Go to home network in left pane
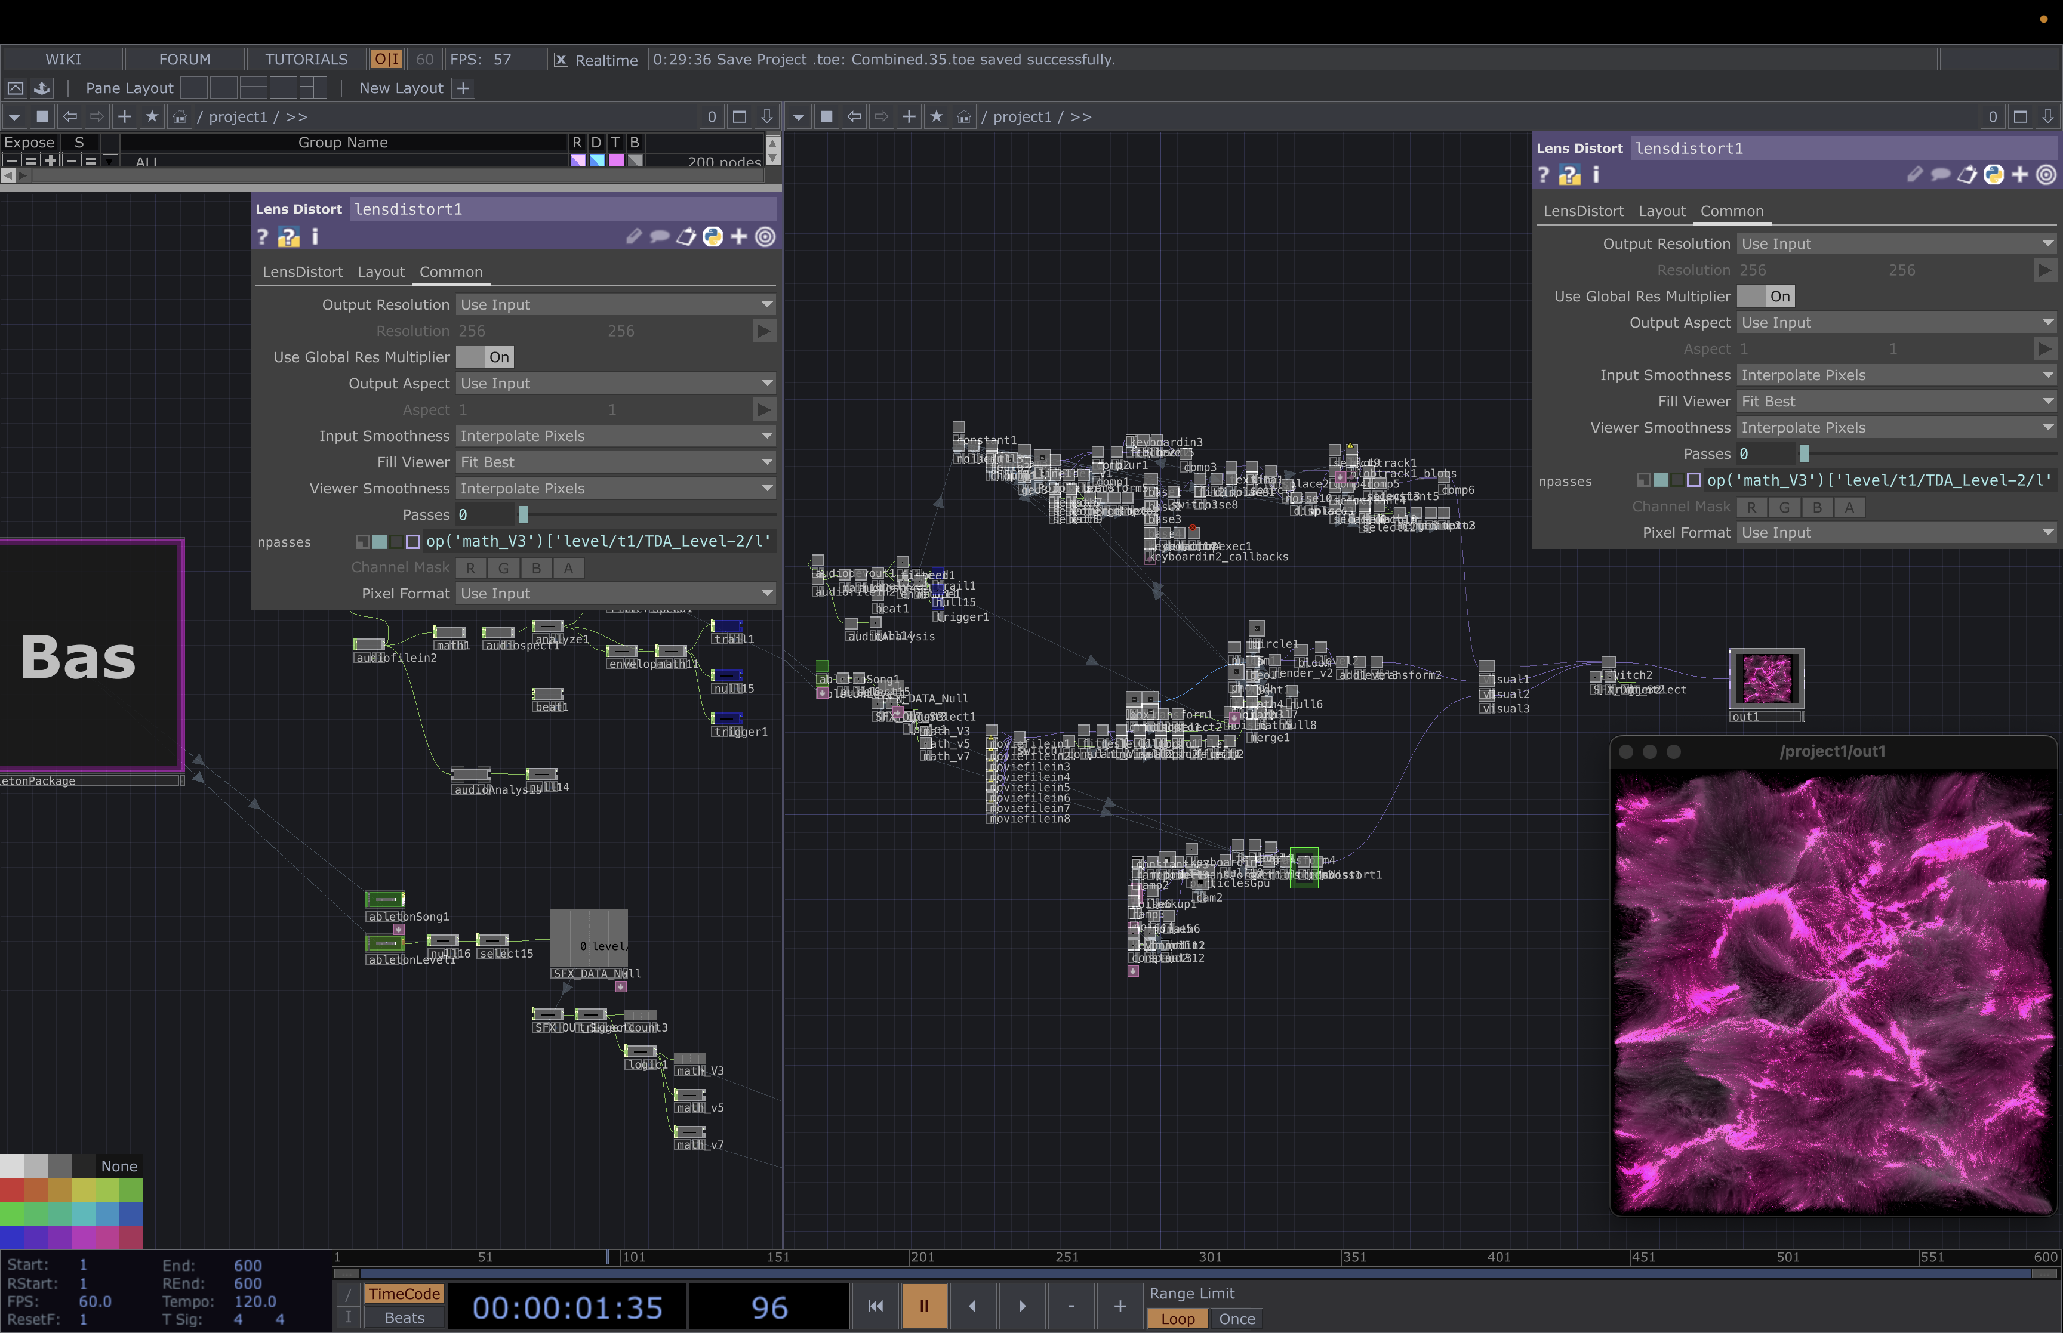 179,117
